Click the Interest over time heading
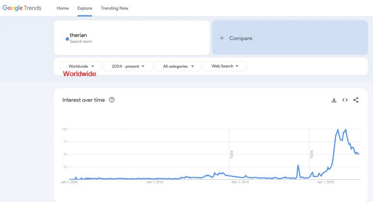This screenshot has height=202, width=373. pos(84,100)
